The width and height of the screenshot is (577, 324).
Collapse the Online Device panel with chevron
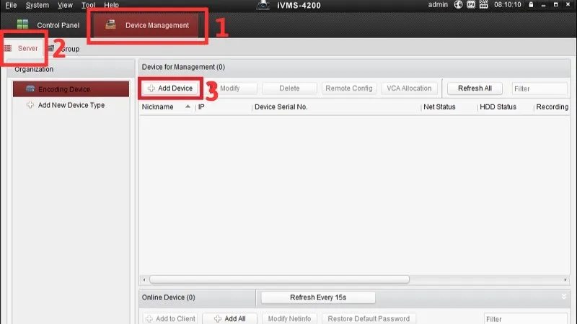point(563,296)
